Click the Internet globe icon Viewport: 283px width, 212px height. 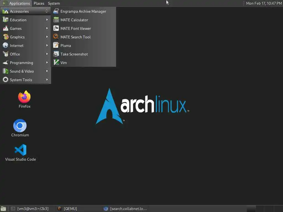pyautogui.click(x=6, y=45)
